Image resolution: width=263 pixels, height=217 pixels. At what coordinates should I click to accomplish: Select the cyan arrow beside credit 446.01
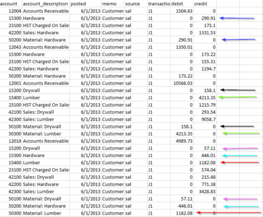click(240, 155)
